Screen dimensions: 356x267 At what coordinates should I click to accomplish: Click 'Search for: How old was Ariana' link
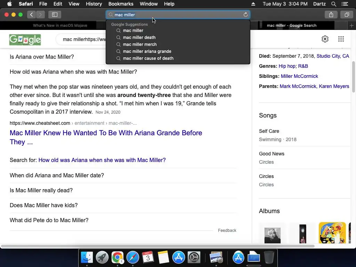[x=102, y=160]
